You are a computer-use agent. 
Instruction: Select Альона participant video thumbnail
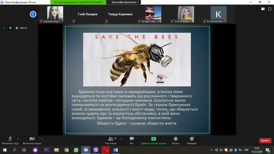pos(55,14)
